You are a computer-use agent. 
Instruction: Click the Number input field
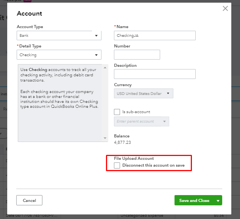click(137, 55)
